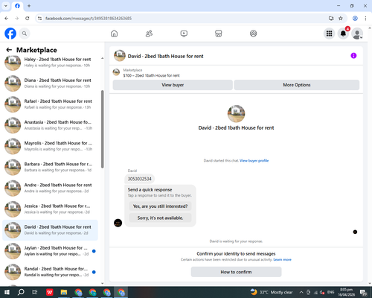Click the '$700 – 2bed 1bath House for rent' listing

point(151,75)
